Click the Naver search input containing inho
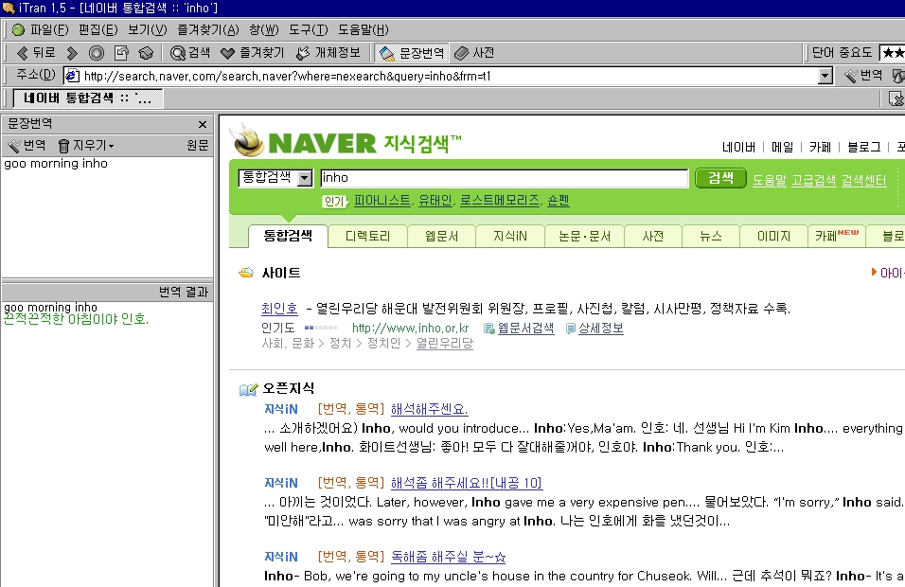905x587 pixels. pos(505,178)
